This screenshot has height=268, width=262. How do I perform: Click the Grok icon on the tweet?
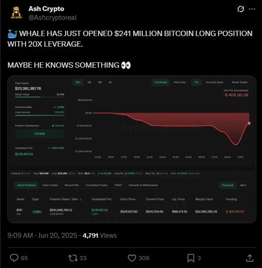tap(240, 9)
